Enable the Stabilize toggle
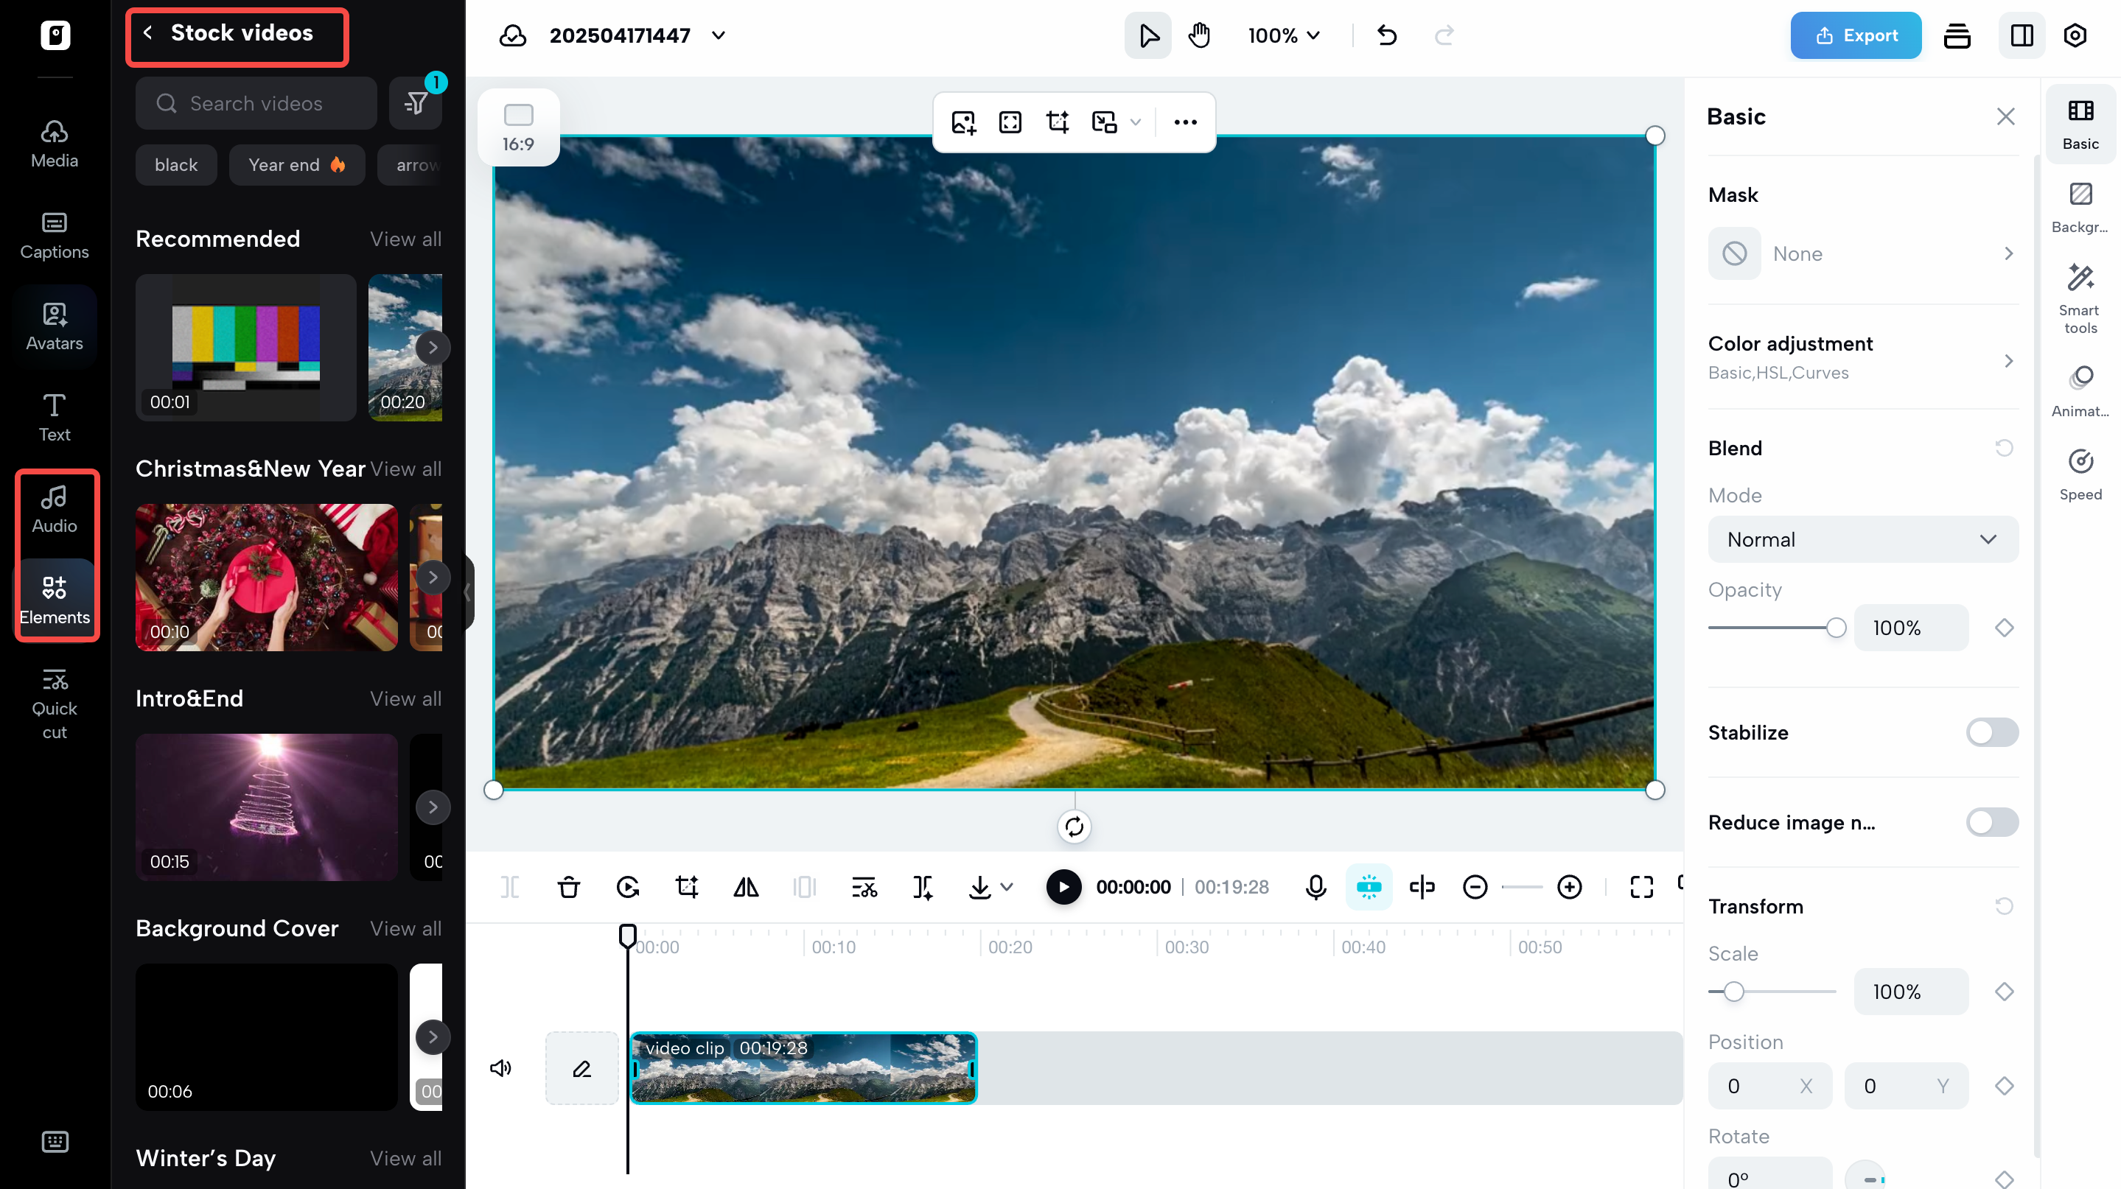 1992,732
